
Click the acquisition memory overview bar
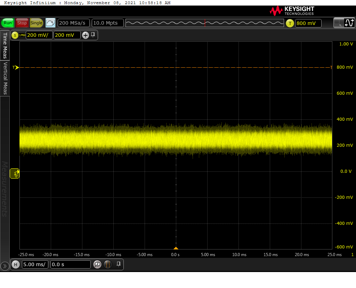(x=204, y=23)
